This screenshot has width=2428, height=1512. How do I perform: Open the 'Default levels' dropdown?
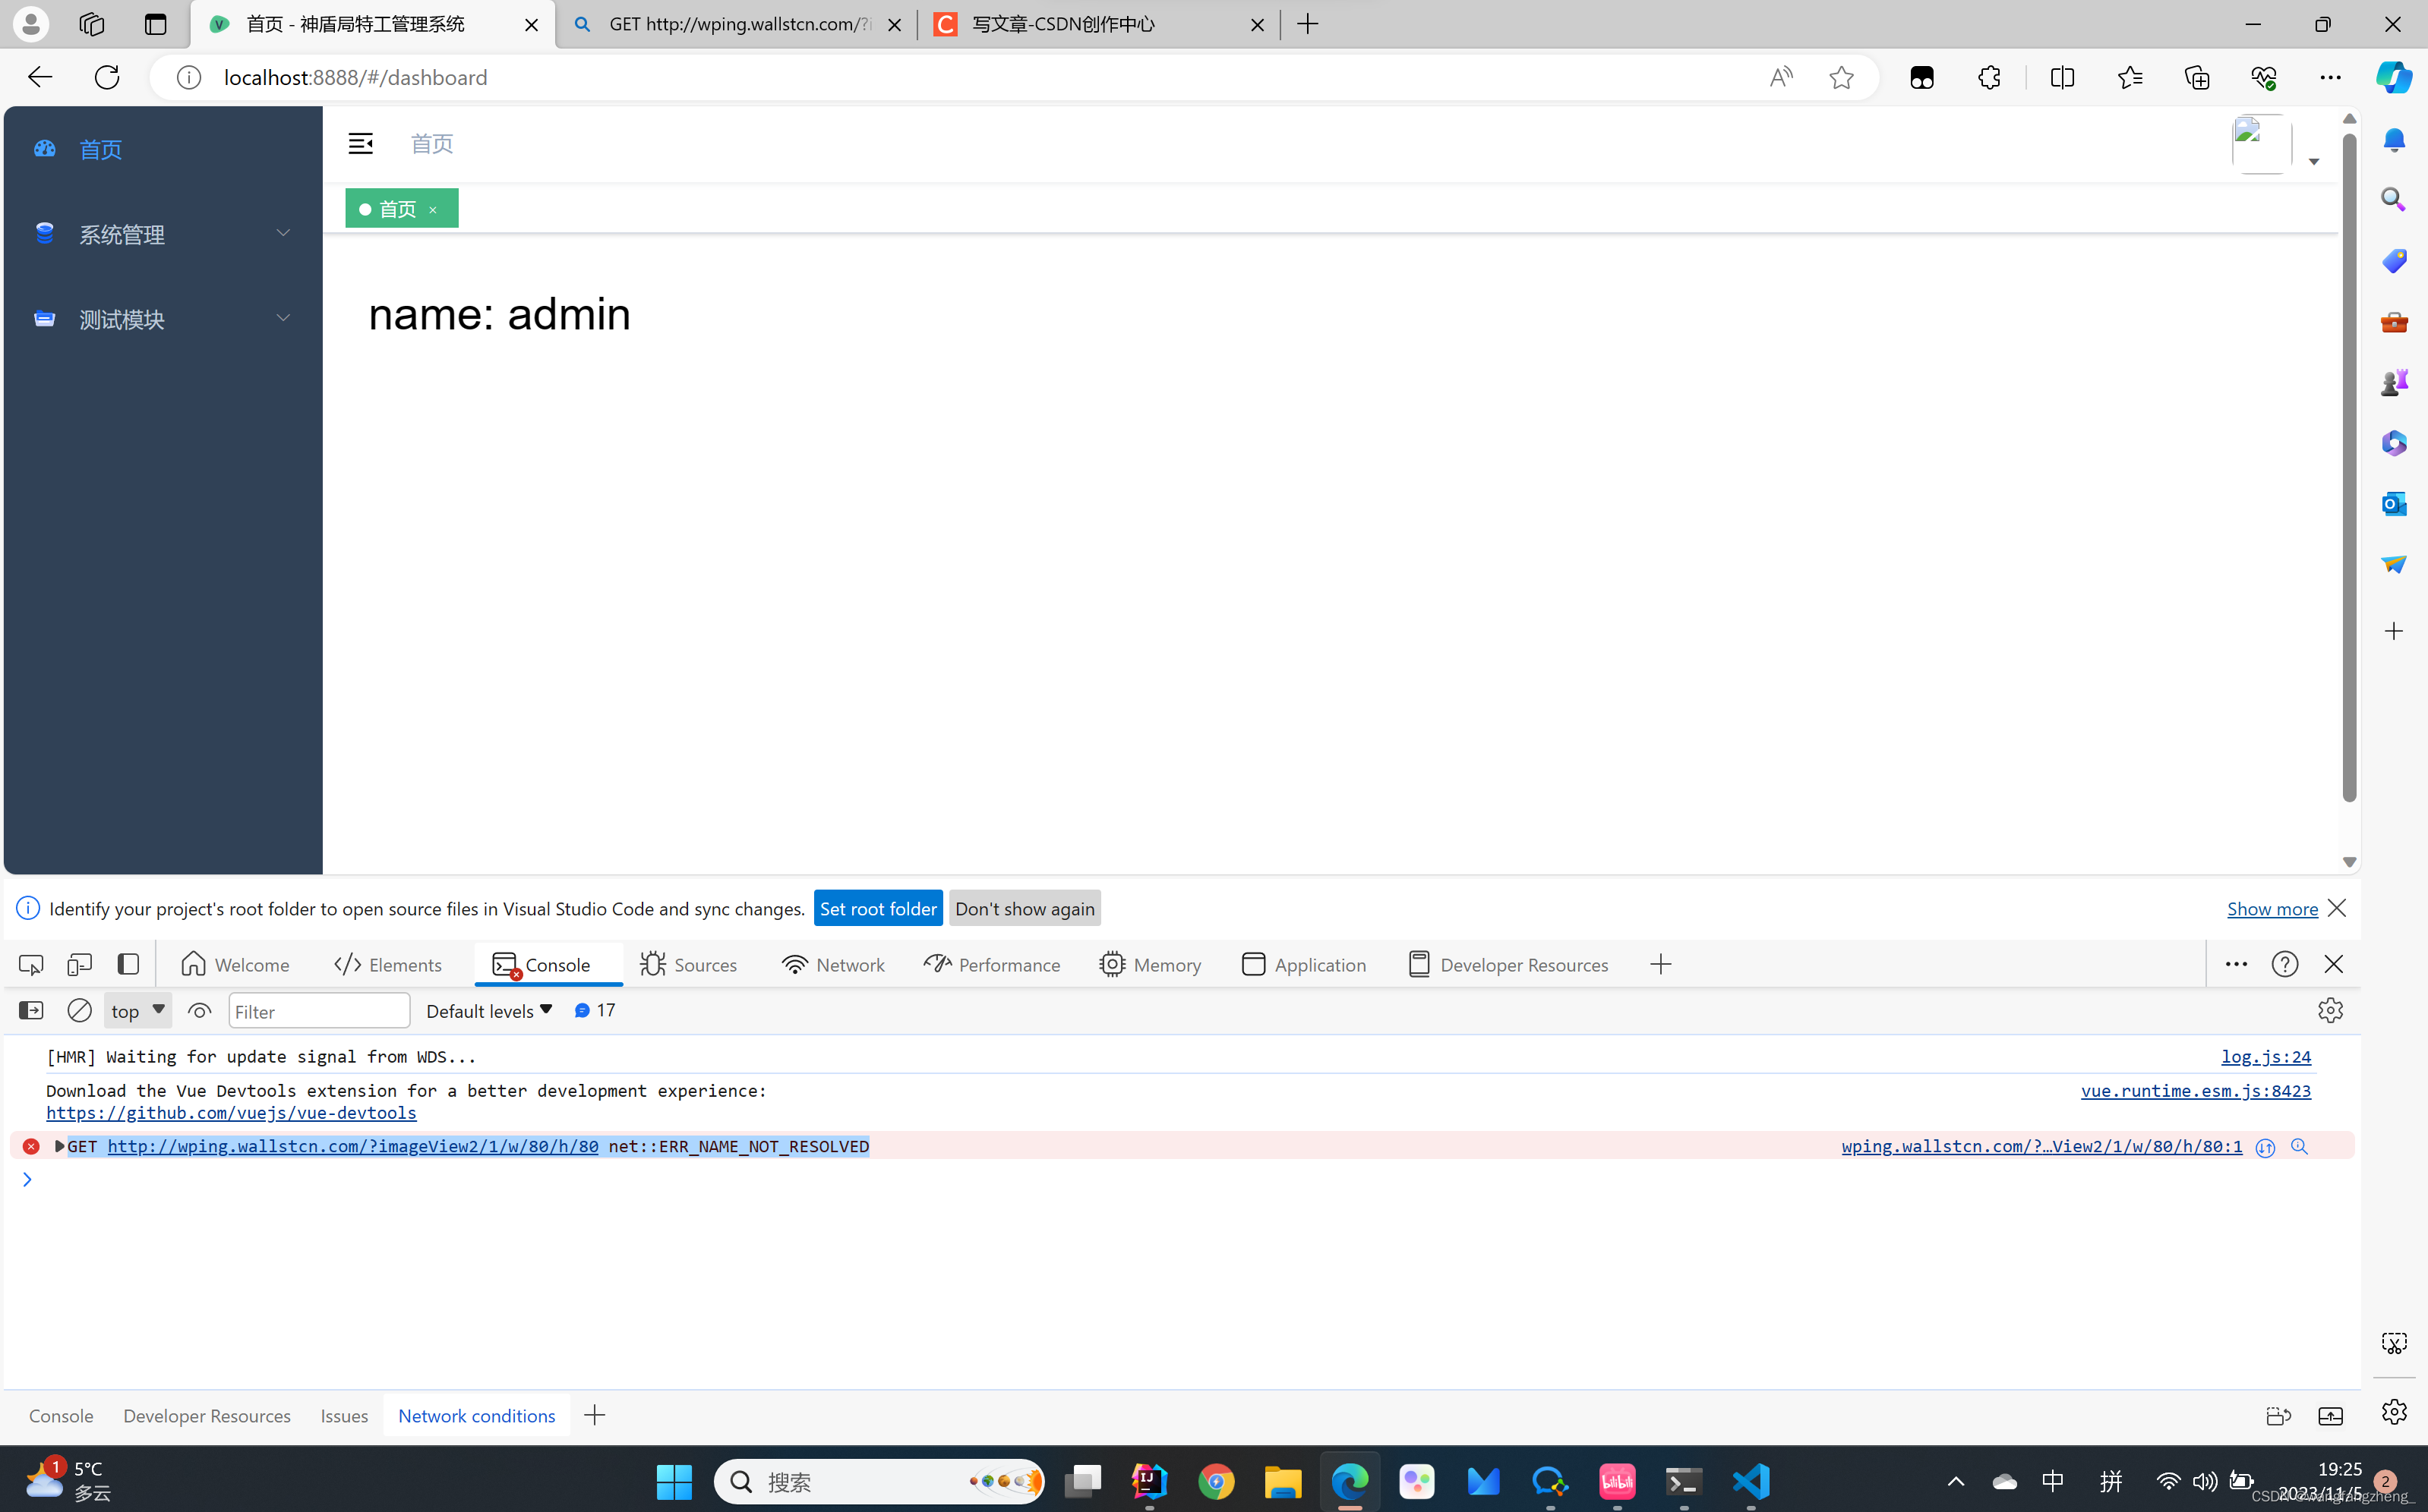click(488, 1010)
